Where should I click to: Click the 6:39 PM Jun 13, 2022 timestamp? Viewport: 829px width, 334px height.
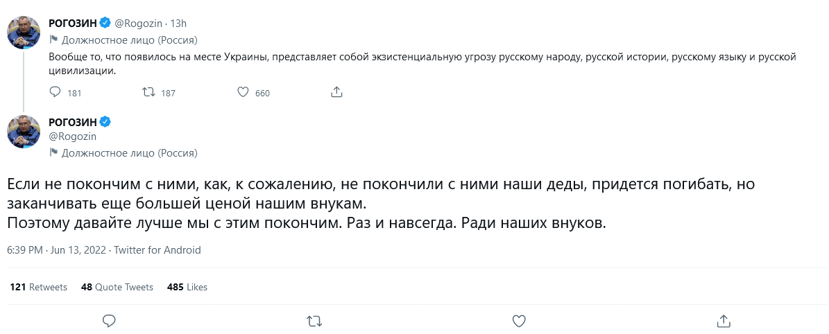coord(56,250)
